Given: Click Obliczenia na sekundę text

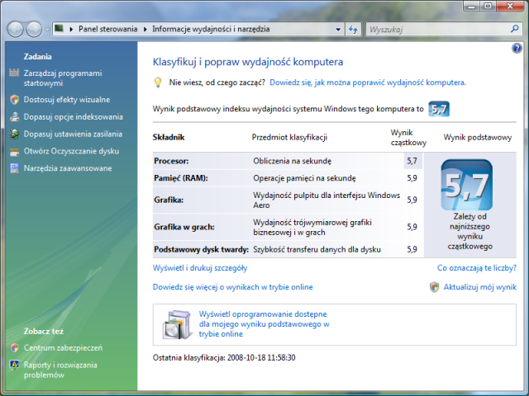Looking at the screenshot, I should tap(292, 161).
